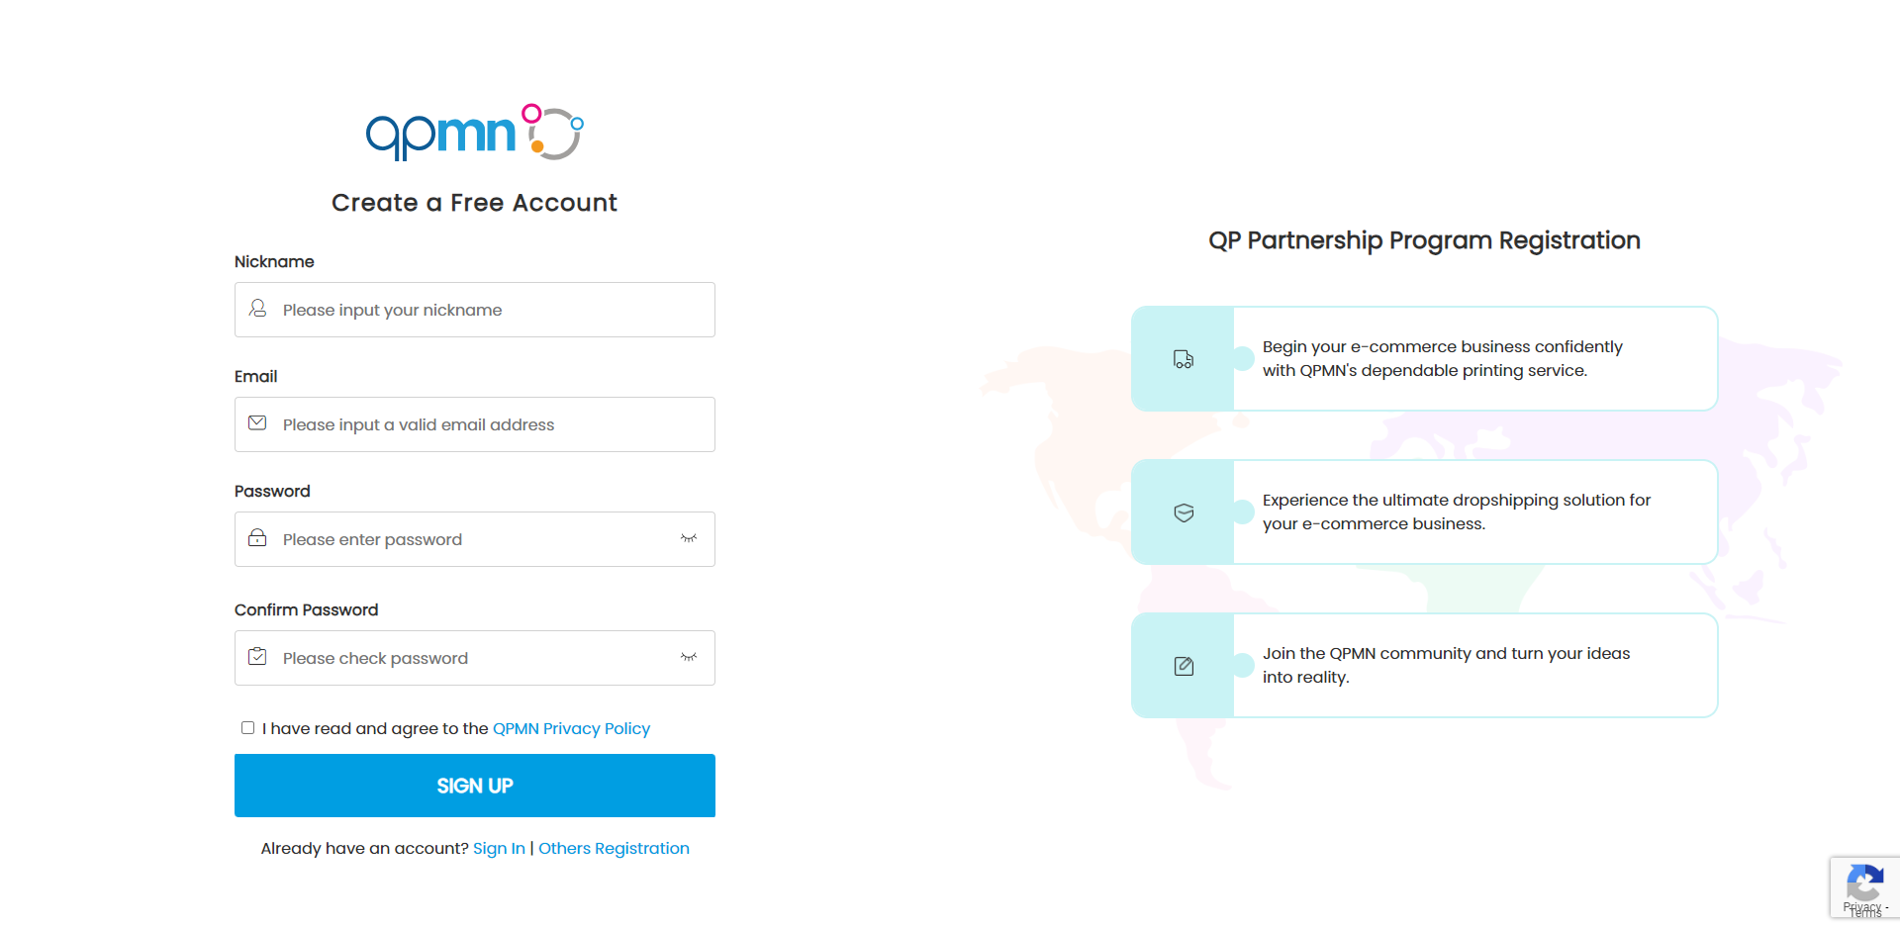Open the Sign In page
1900x931 pixels.
[x=498, y=848]
